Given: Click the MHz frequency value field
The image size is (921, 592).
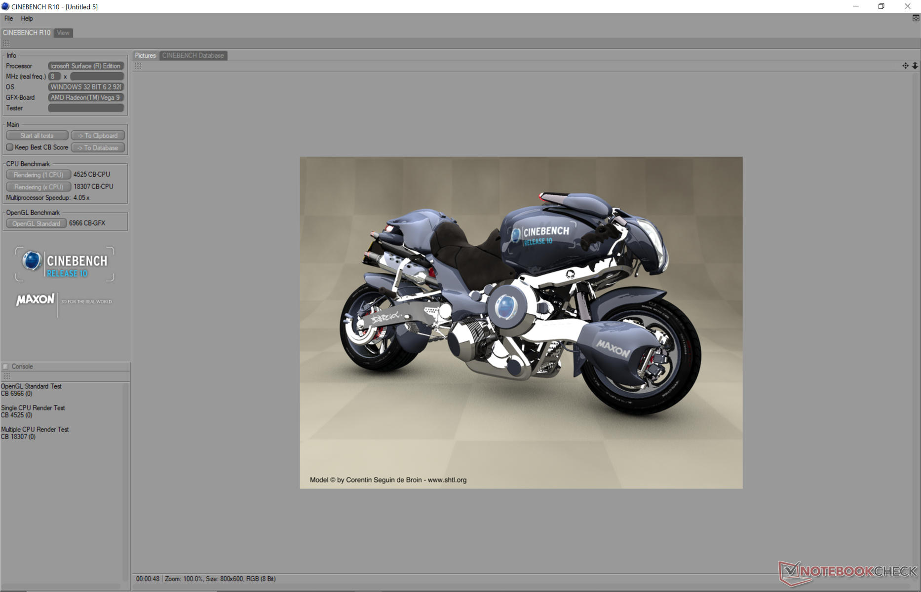Looking at the screenshot, I should (x=97, y=76).
